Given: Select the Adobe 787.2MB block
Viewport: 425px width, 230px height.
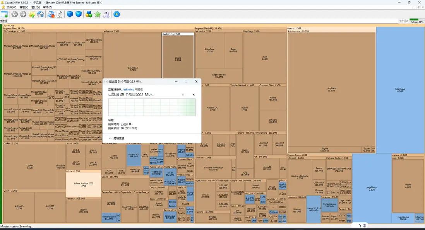Looking at the screenshot, I should tap(272, 99).
